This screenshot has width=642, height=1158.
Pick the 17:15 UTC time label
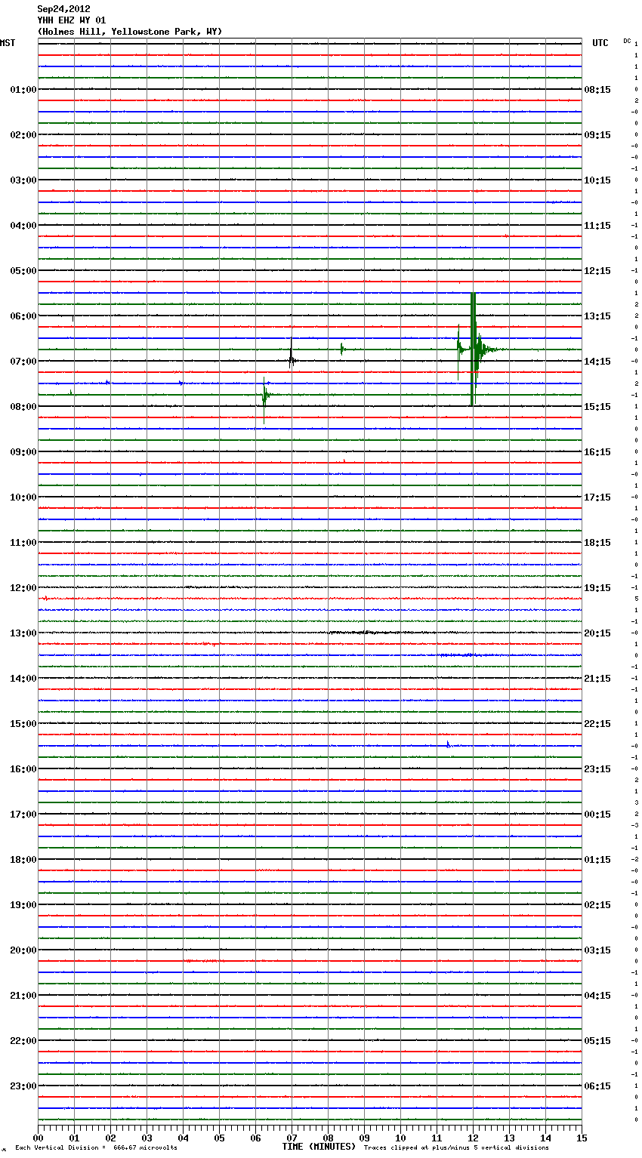coord(597,497)
